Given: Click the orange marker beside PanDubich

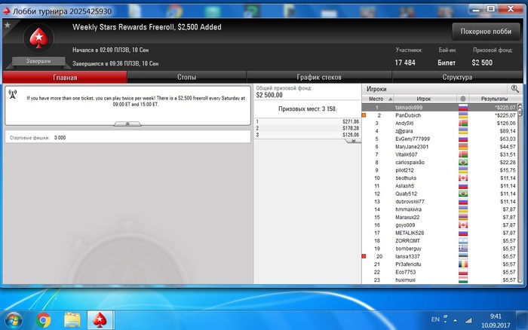Looking at the screenshot, I should tap(364, 115).
